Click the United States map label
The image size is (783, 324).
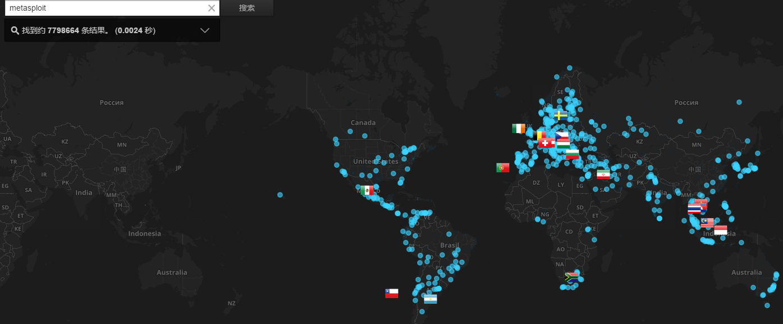click(376, 161)
